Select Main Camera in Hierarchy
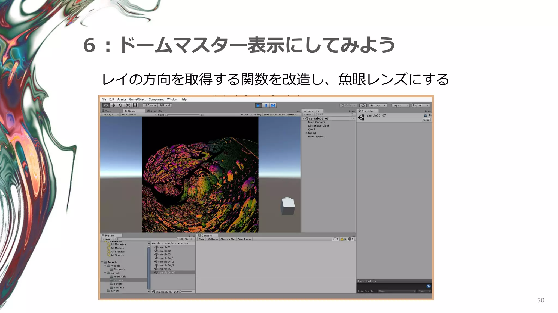This screenshot has height=313, width=558. 317,122
